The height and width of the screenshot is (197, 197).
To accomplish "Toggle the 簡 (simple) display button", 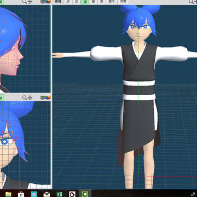I will point(93,2).
